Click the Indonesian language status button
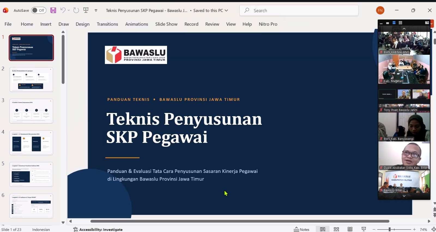The image size is (436, 232). [41, 230]
